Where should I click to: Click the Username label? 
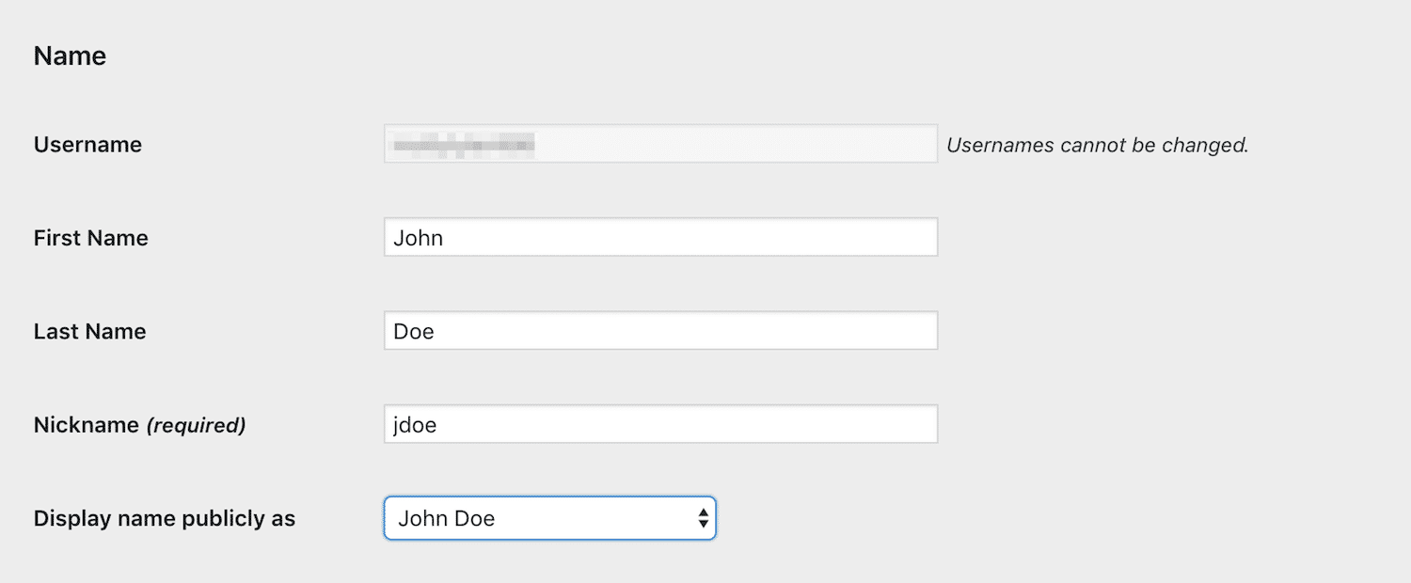87,145
